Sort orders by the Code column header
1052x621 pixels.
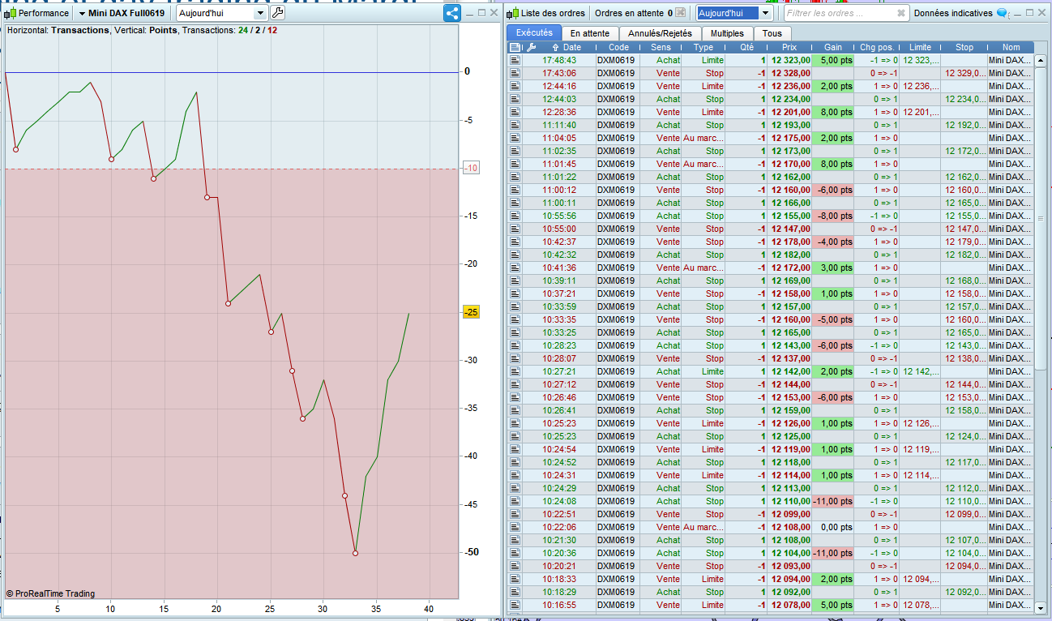click(x=618, y=47)
